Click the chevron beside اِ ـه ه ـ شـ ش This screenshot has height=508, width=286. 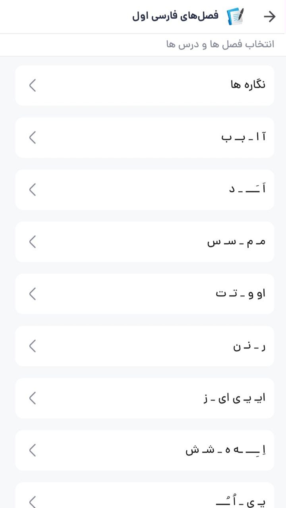pyautogui.click(x=33, y=450)
